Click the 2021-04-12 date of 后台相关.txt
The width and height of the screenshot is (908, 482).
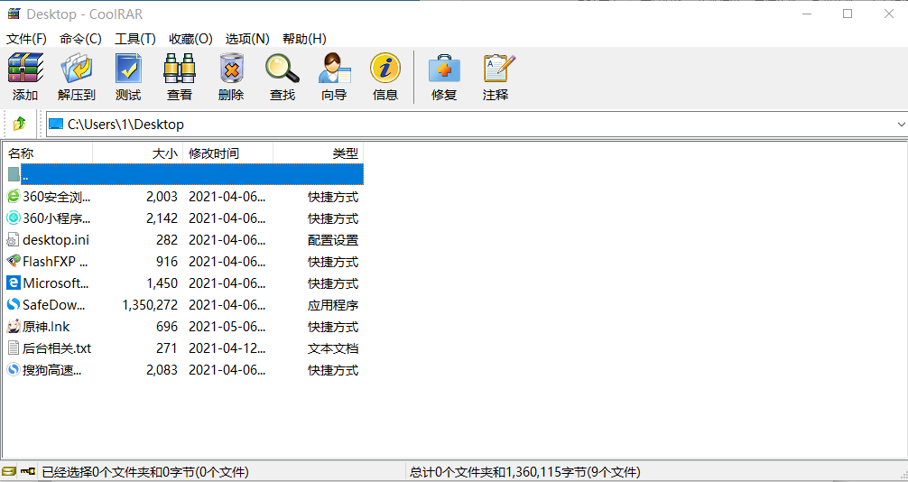[x=227, y=348]
